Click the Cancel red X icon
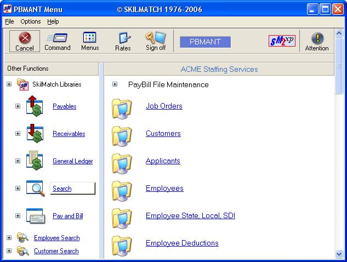 tap(25, 38)
